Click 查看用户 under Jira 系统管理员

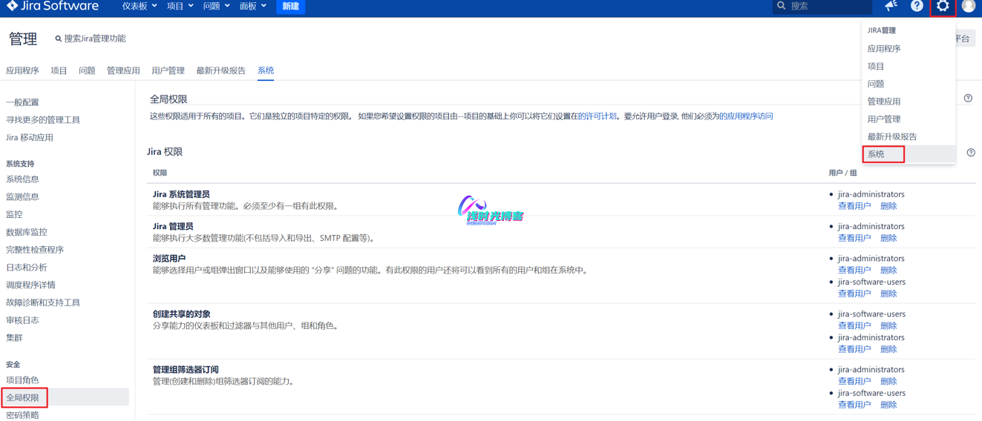point(854,206)
